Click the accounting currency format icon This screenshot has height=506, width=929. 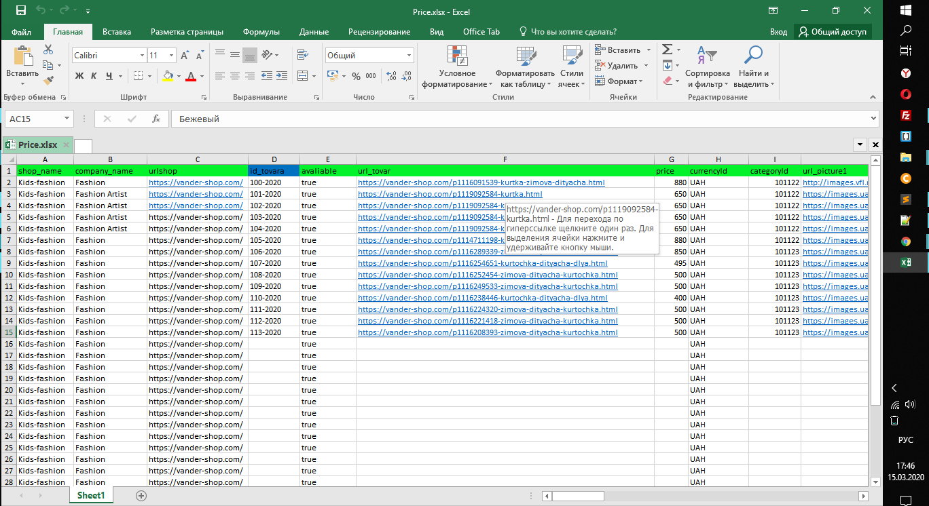pyautogui.click(x=332, y=76)
